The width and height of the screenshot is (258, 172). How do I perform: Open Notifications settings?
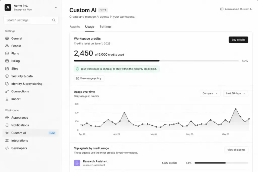pyautogui.click(x=30, y=125)
